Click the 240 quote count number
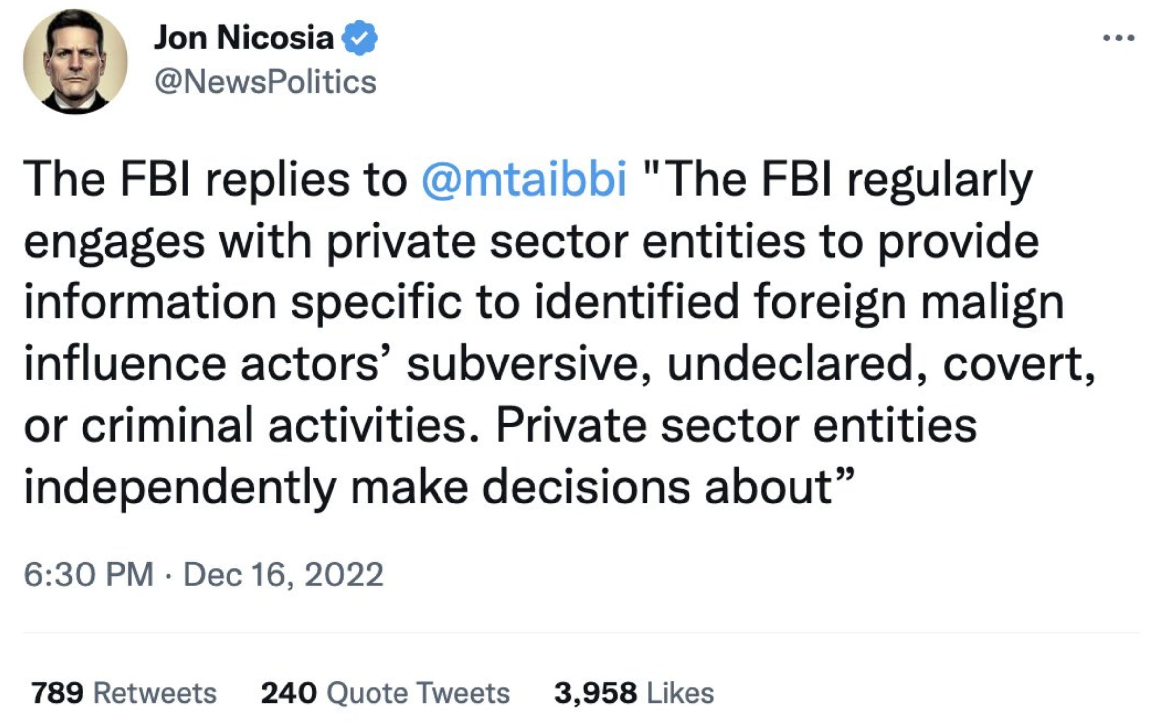 click(289, 693)
